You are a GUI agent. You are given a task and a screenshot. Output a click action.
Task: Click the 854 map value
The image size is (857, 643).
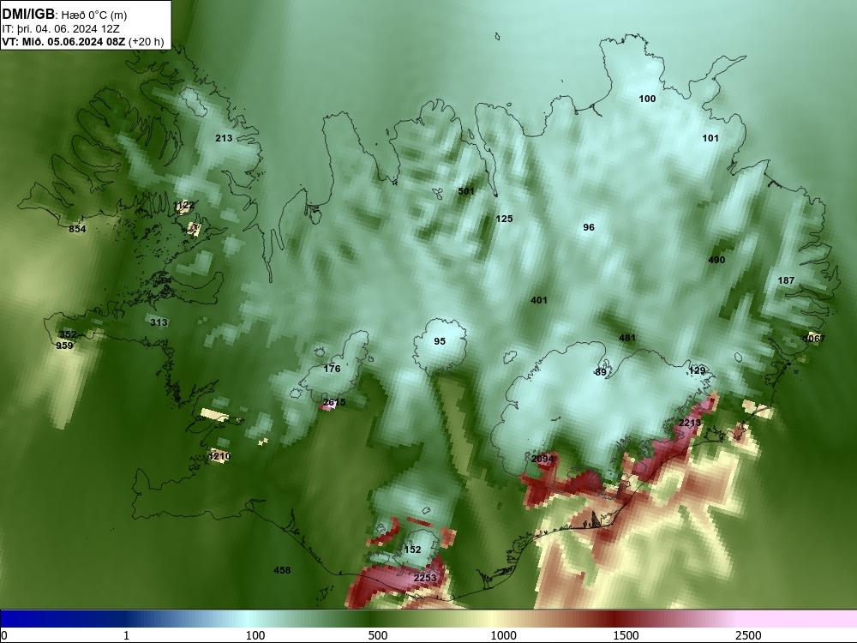[x=77, y=229]
